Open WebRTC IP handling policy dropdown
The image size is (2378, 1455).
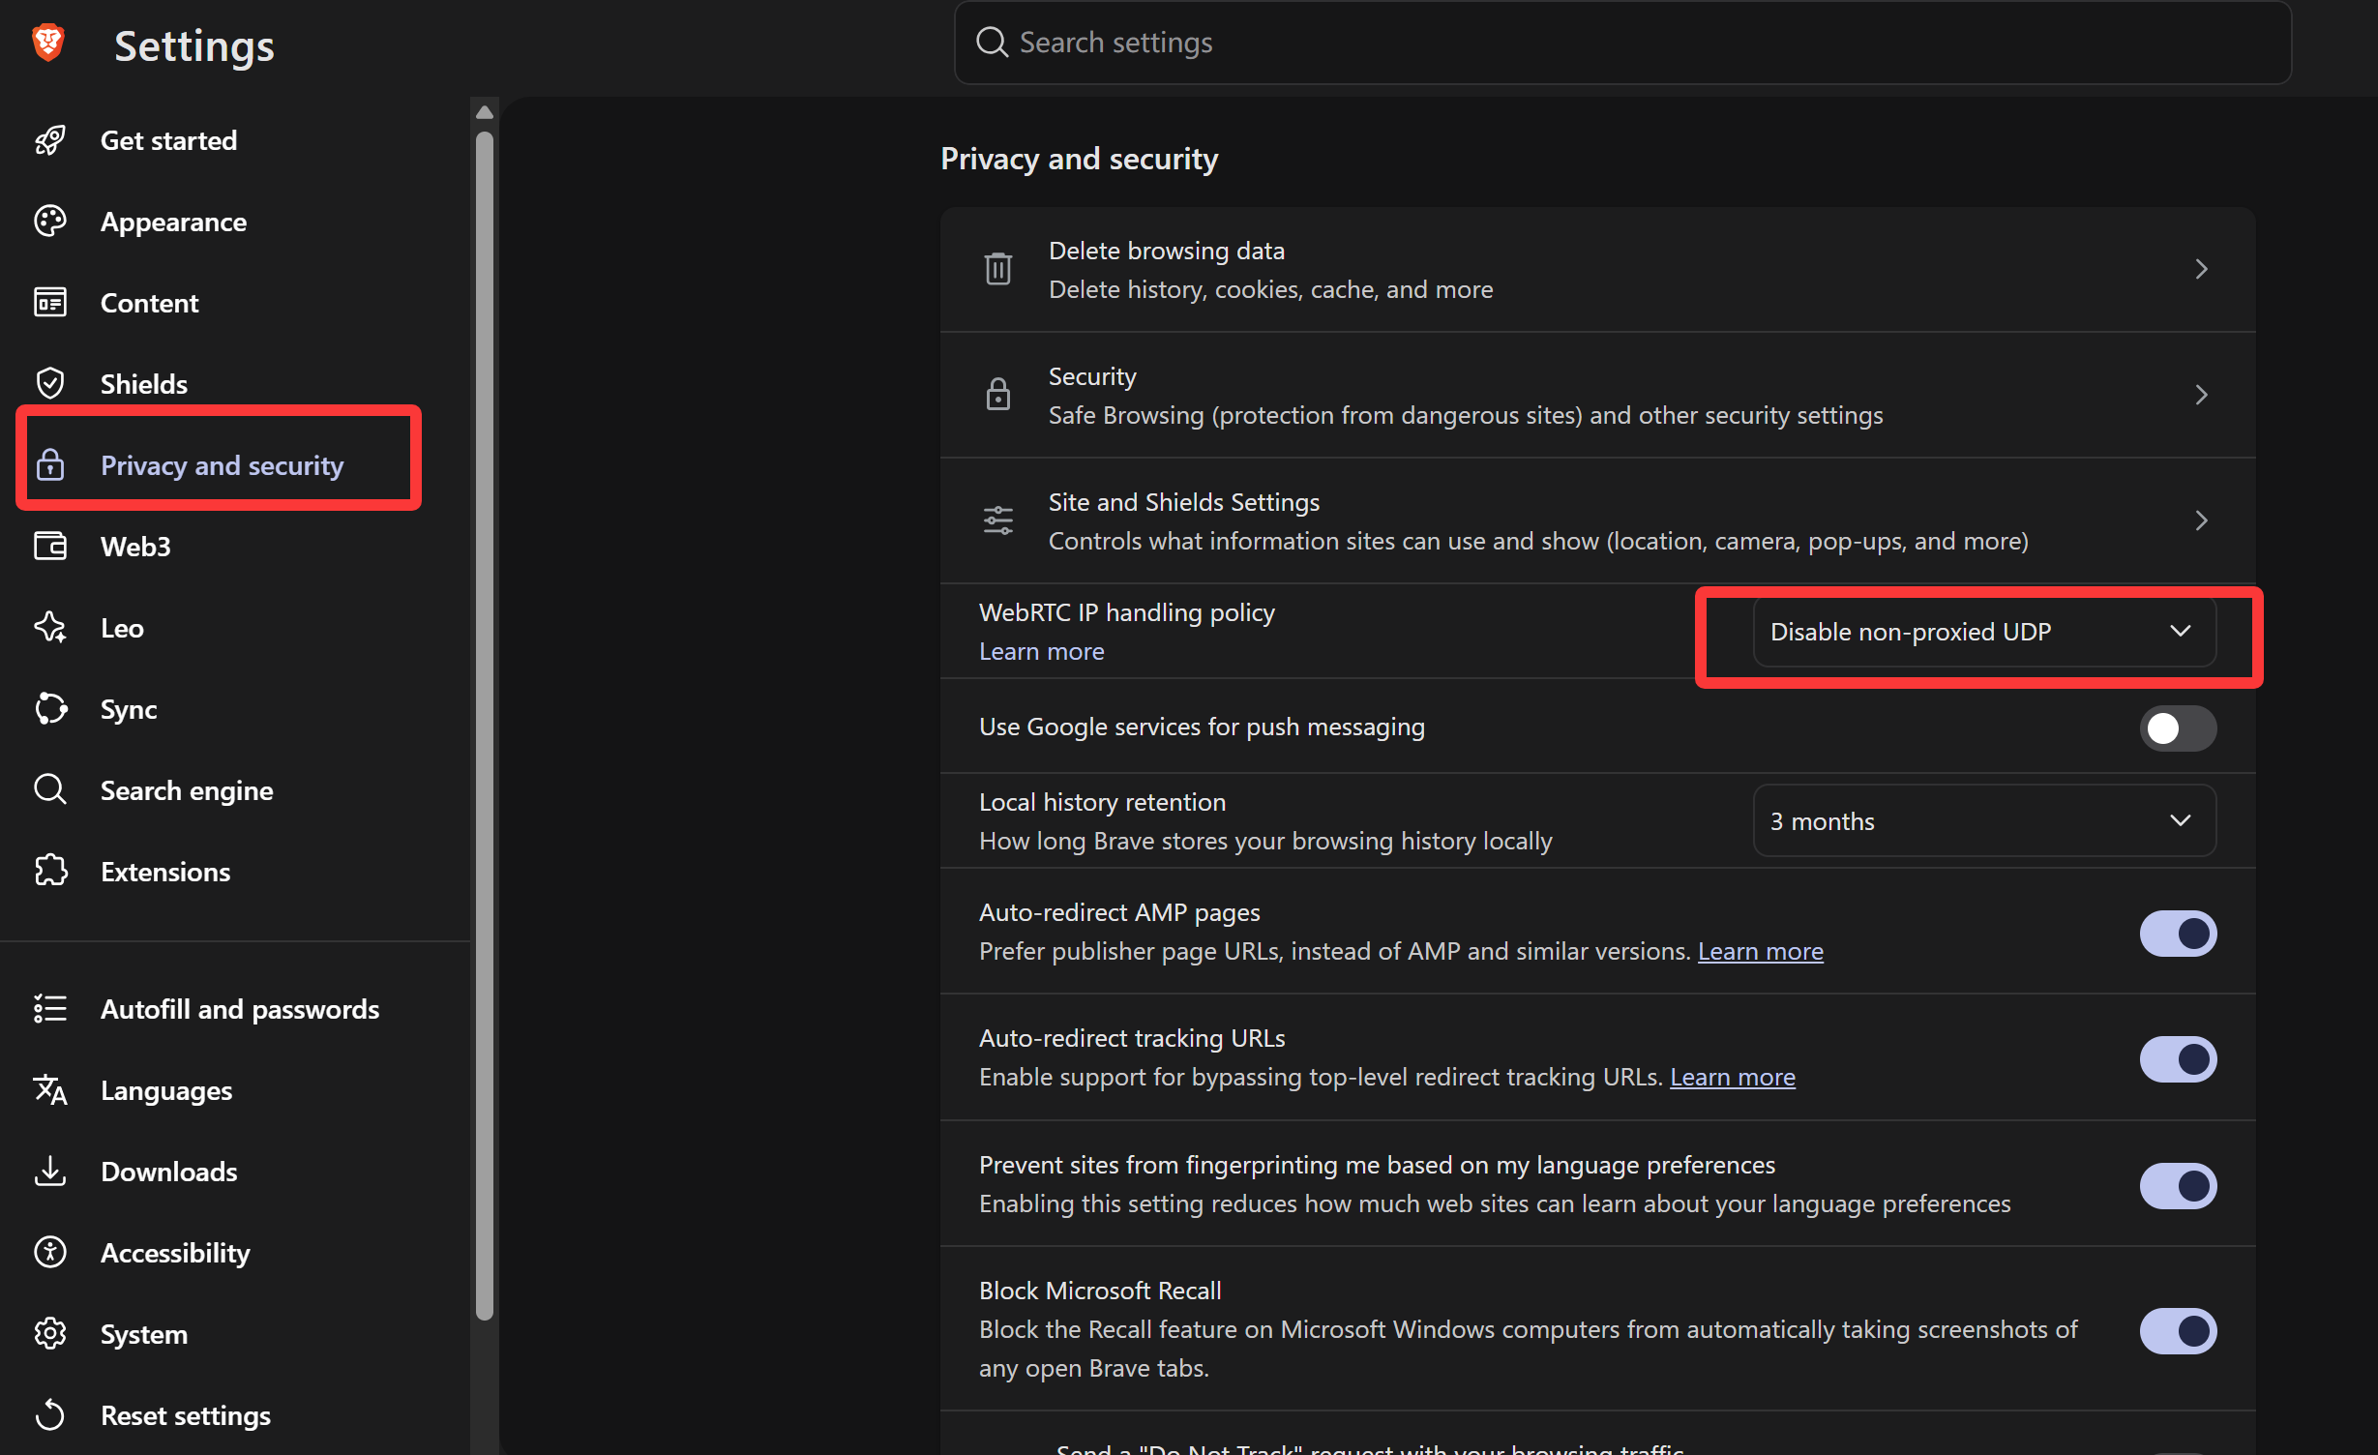[1984, 632]
